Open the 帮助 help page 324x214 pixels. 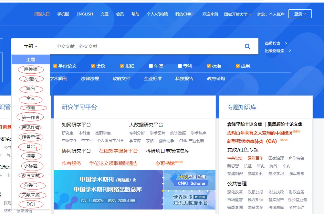135,14
